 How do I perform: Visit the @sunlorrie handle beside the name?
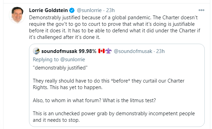click(x=89, y=10)
